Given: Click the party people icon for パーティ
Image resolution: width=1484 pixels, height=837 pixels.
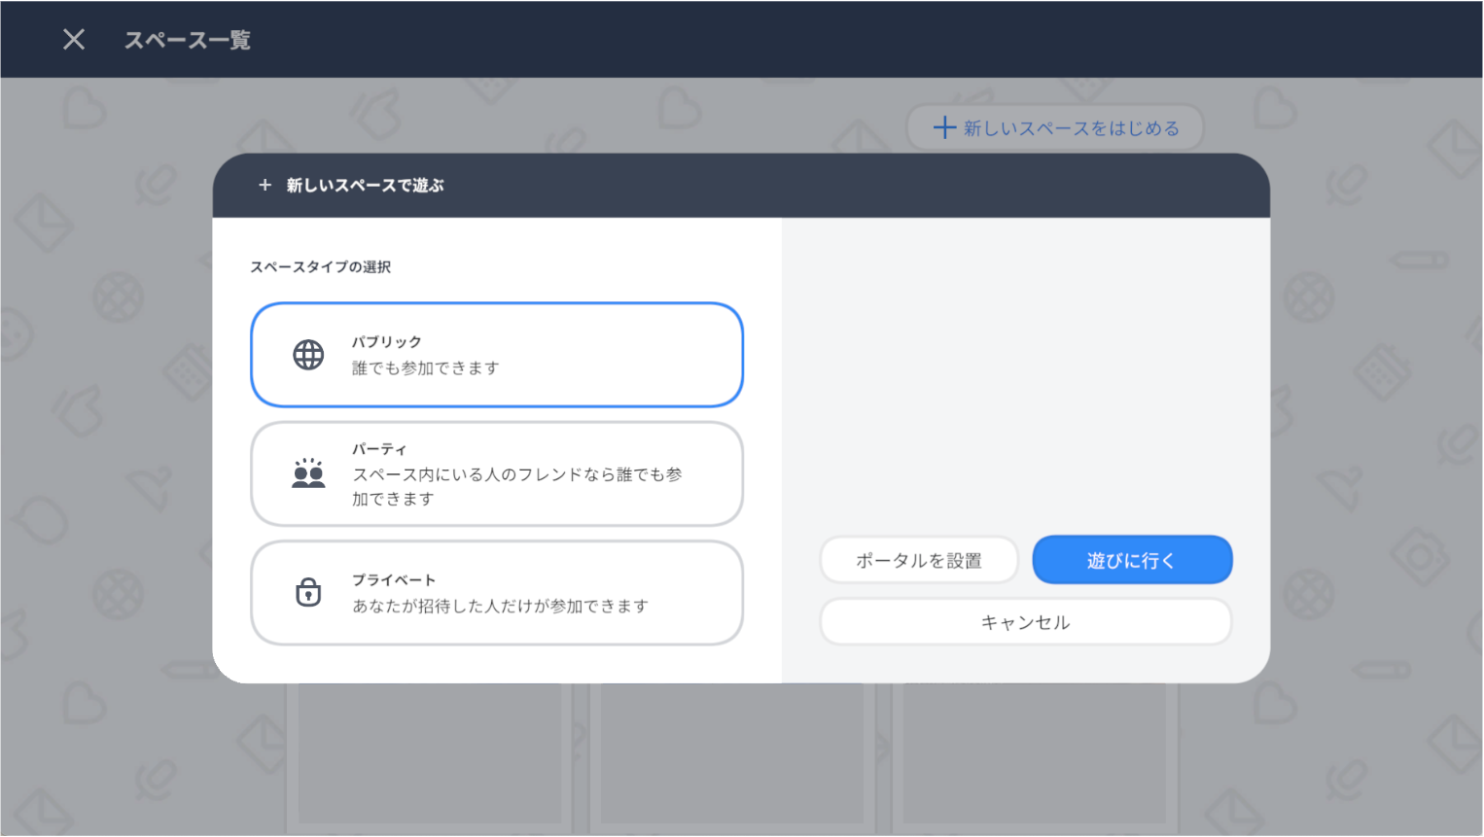Looking at the screenshot, I should coord(308,473).
